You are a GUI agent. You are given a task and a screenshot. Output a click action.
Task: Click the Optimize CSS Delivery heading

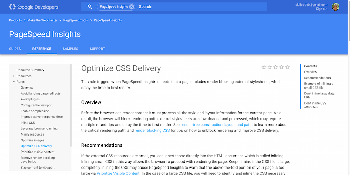click(x=121, y=68)
